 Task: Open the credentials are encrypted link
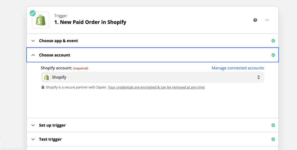click(156, 87)
